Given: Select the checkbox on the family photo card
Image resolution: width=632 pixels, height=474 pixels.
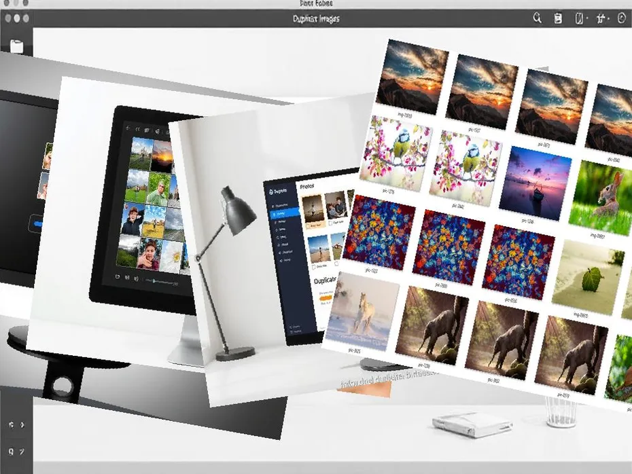Looking at the screenshot, I should pyautogui.click(x=330, y=224).
